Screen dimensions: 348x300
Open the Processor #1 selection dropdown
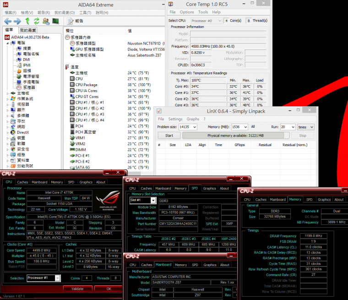click(x=57, y=278)
